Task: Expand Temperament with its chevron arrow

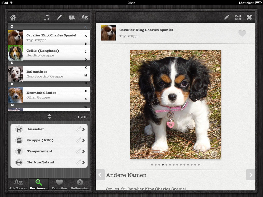Action: (x=83, y=151)
